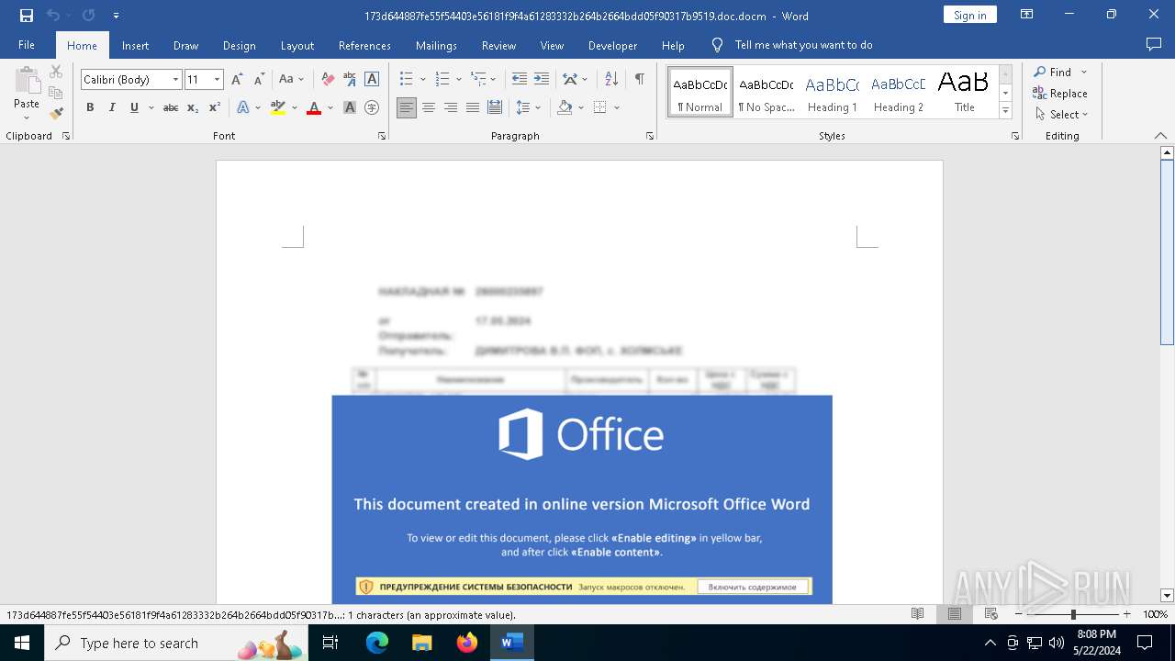1175x661 pixels.
Task: Open the Review tab
Action: pos(498,45)
